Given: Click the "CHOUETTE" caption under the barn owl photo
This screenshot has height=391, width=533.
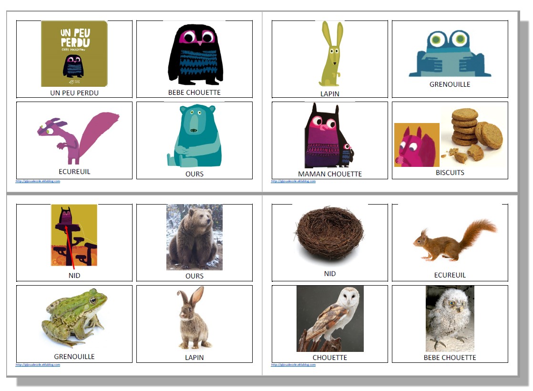Looking at the screenshot, I should [x=330, y=358].
